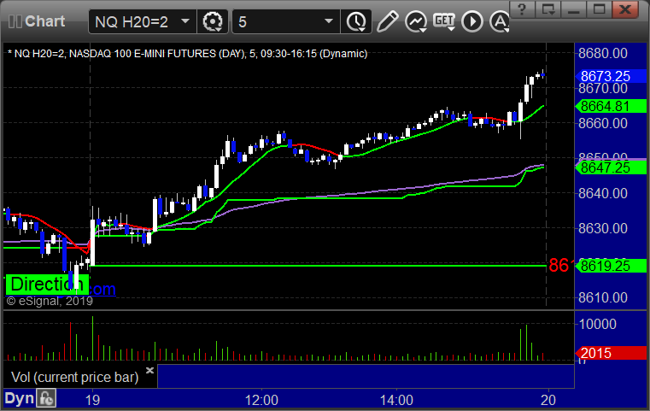Screen dimensions: 650x411
Task: Click the GET advanced tools icon
Action: coord(444,21)
